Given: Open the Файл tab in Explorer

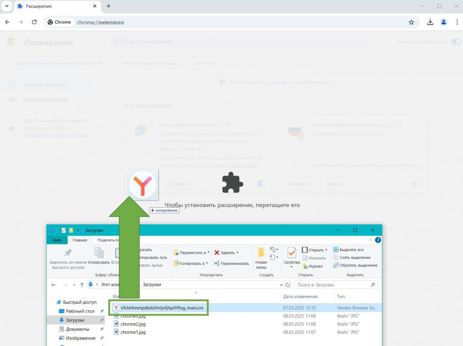Looking at the screenshot, I should point(57,240).
